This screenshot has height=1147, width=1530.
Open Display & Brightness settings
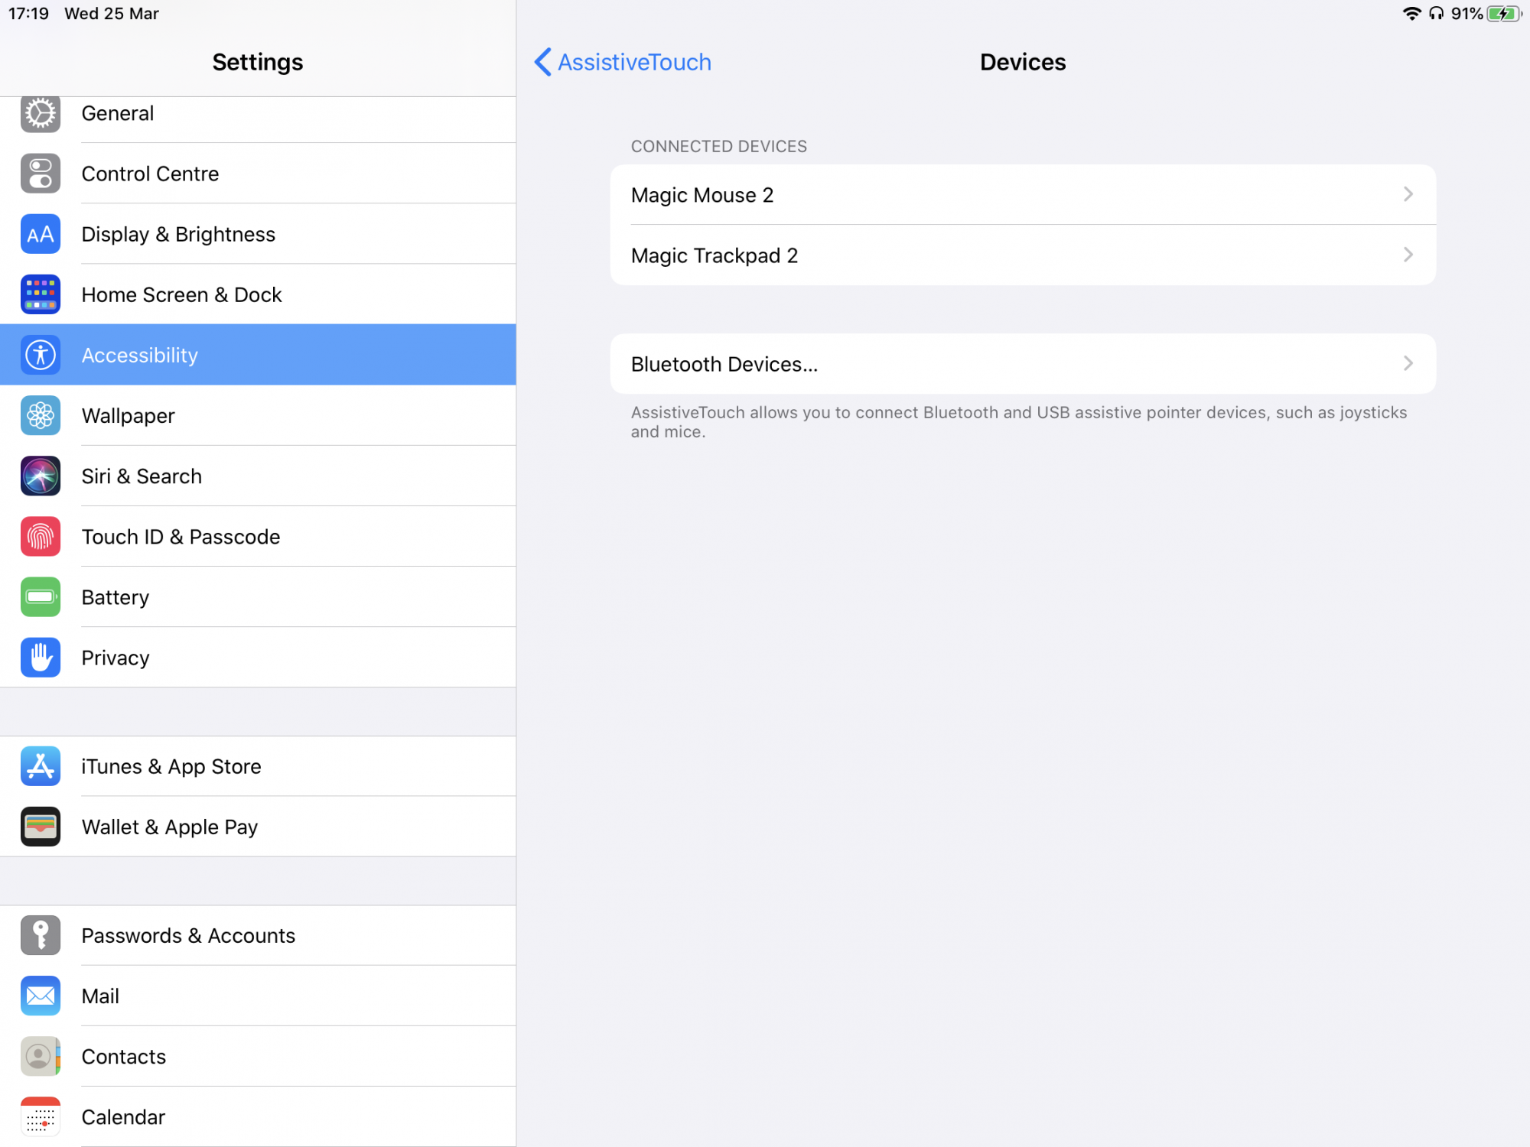pos(258,234)
